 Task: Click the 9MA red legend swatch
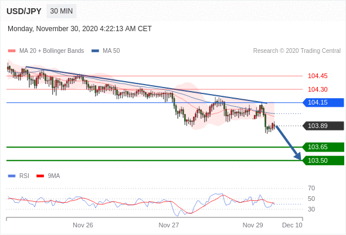click(x=40, y=176)
